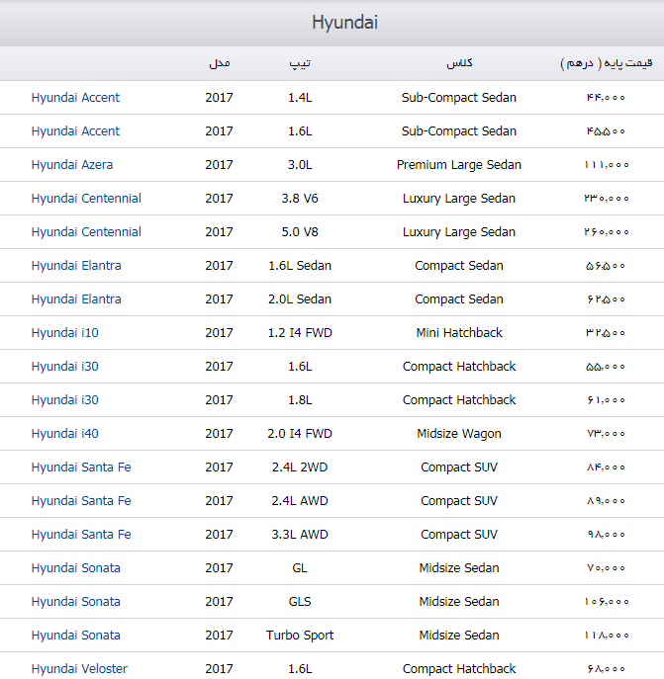Open the Hyundai Azera link
This screenshot has width=664, height=679.
(x=72, y=164)
